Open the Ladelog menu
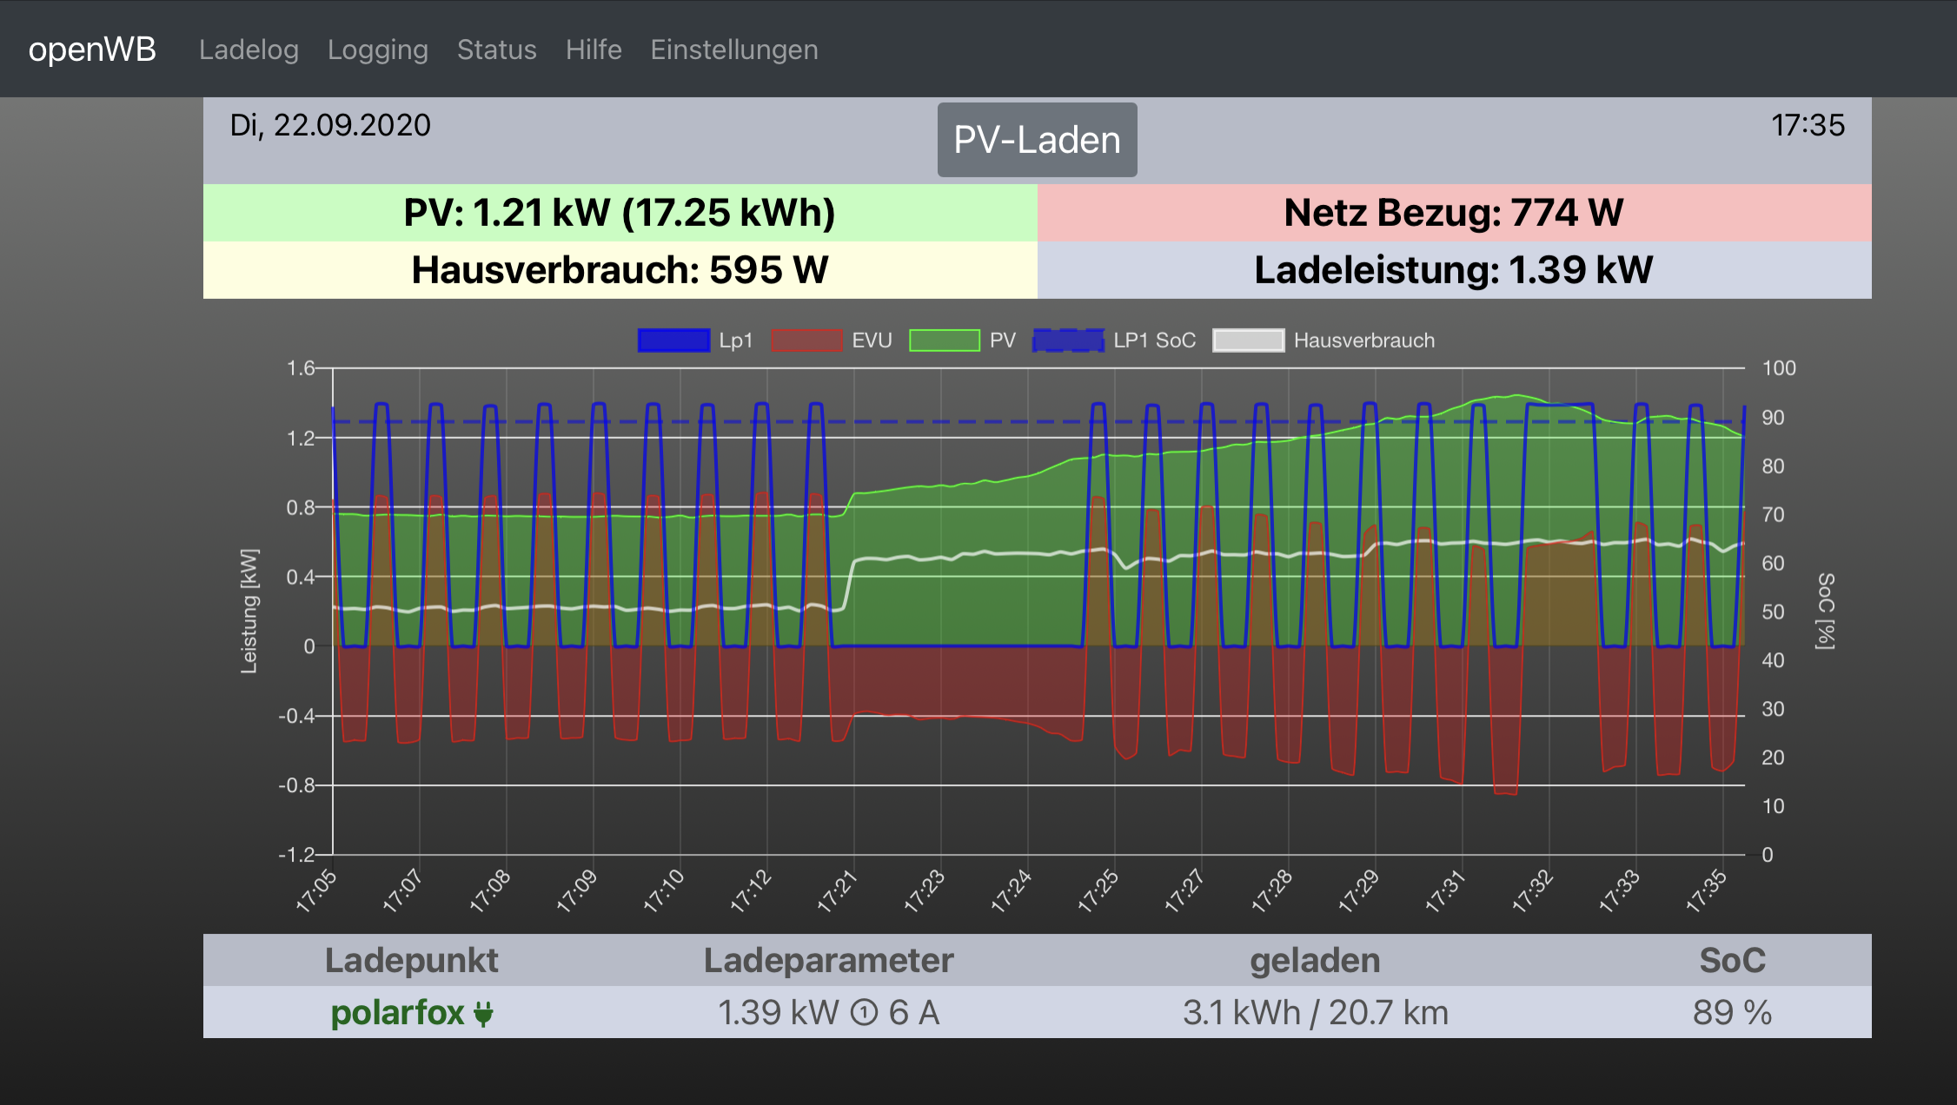1957x1105 pixels. pos(249,50)
